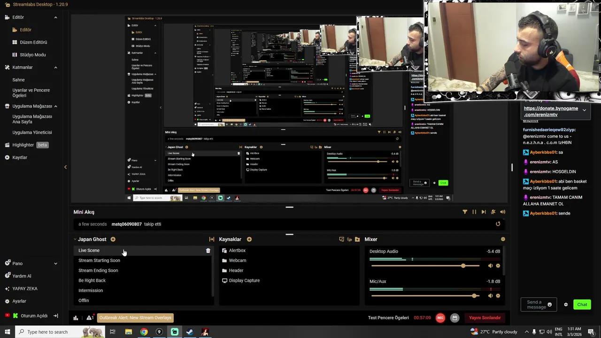Mute Desktop Audio in the Mixer
The height and width of the screenshot is (338, 601).
490,266
